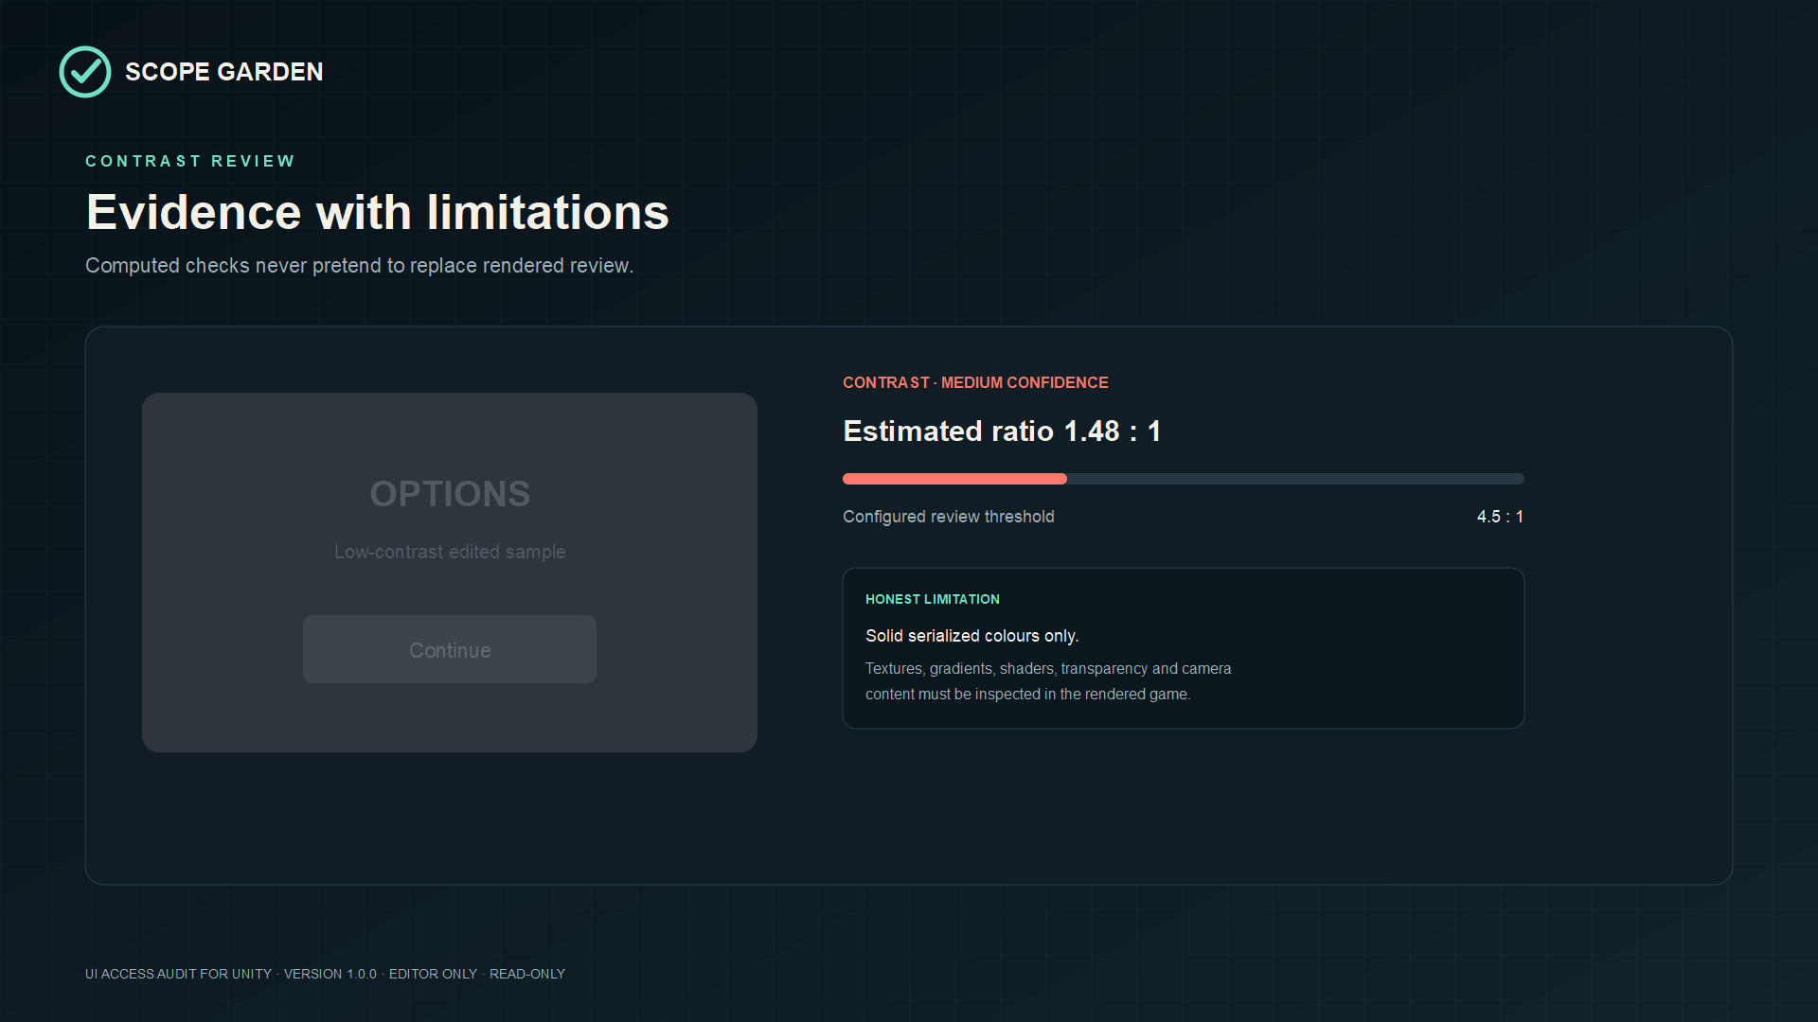Click the Continue button in sample panel
This screenshot has width=1818, height=1022.
pyautogui.click(x=450, y=649)
